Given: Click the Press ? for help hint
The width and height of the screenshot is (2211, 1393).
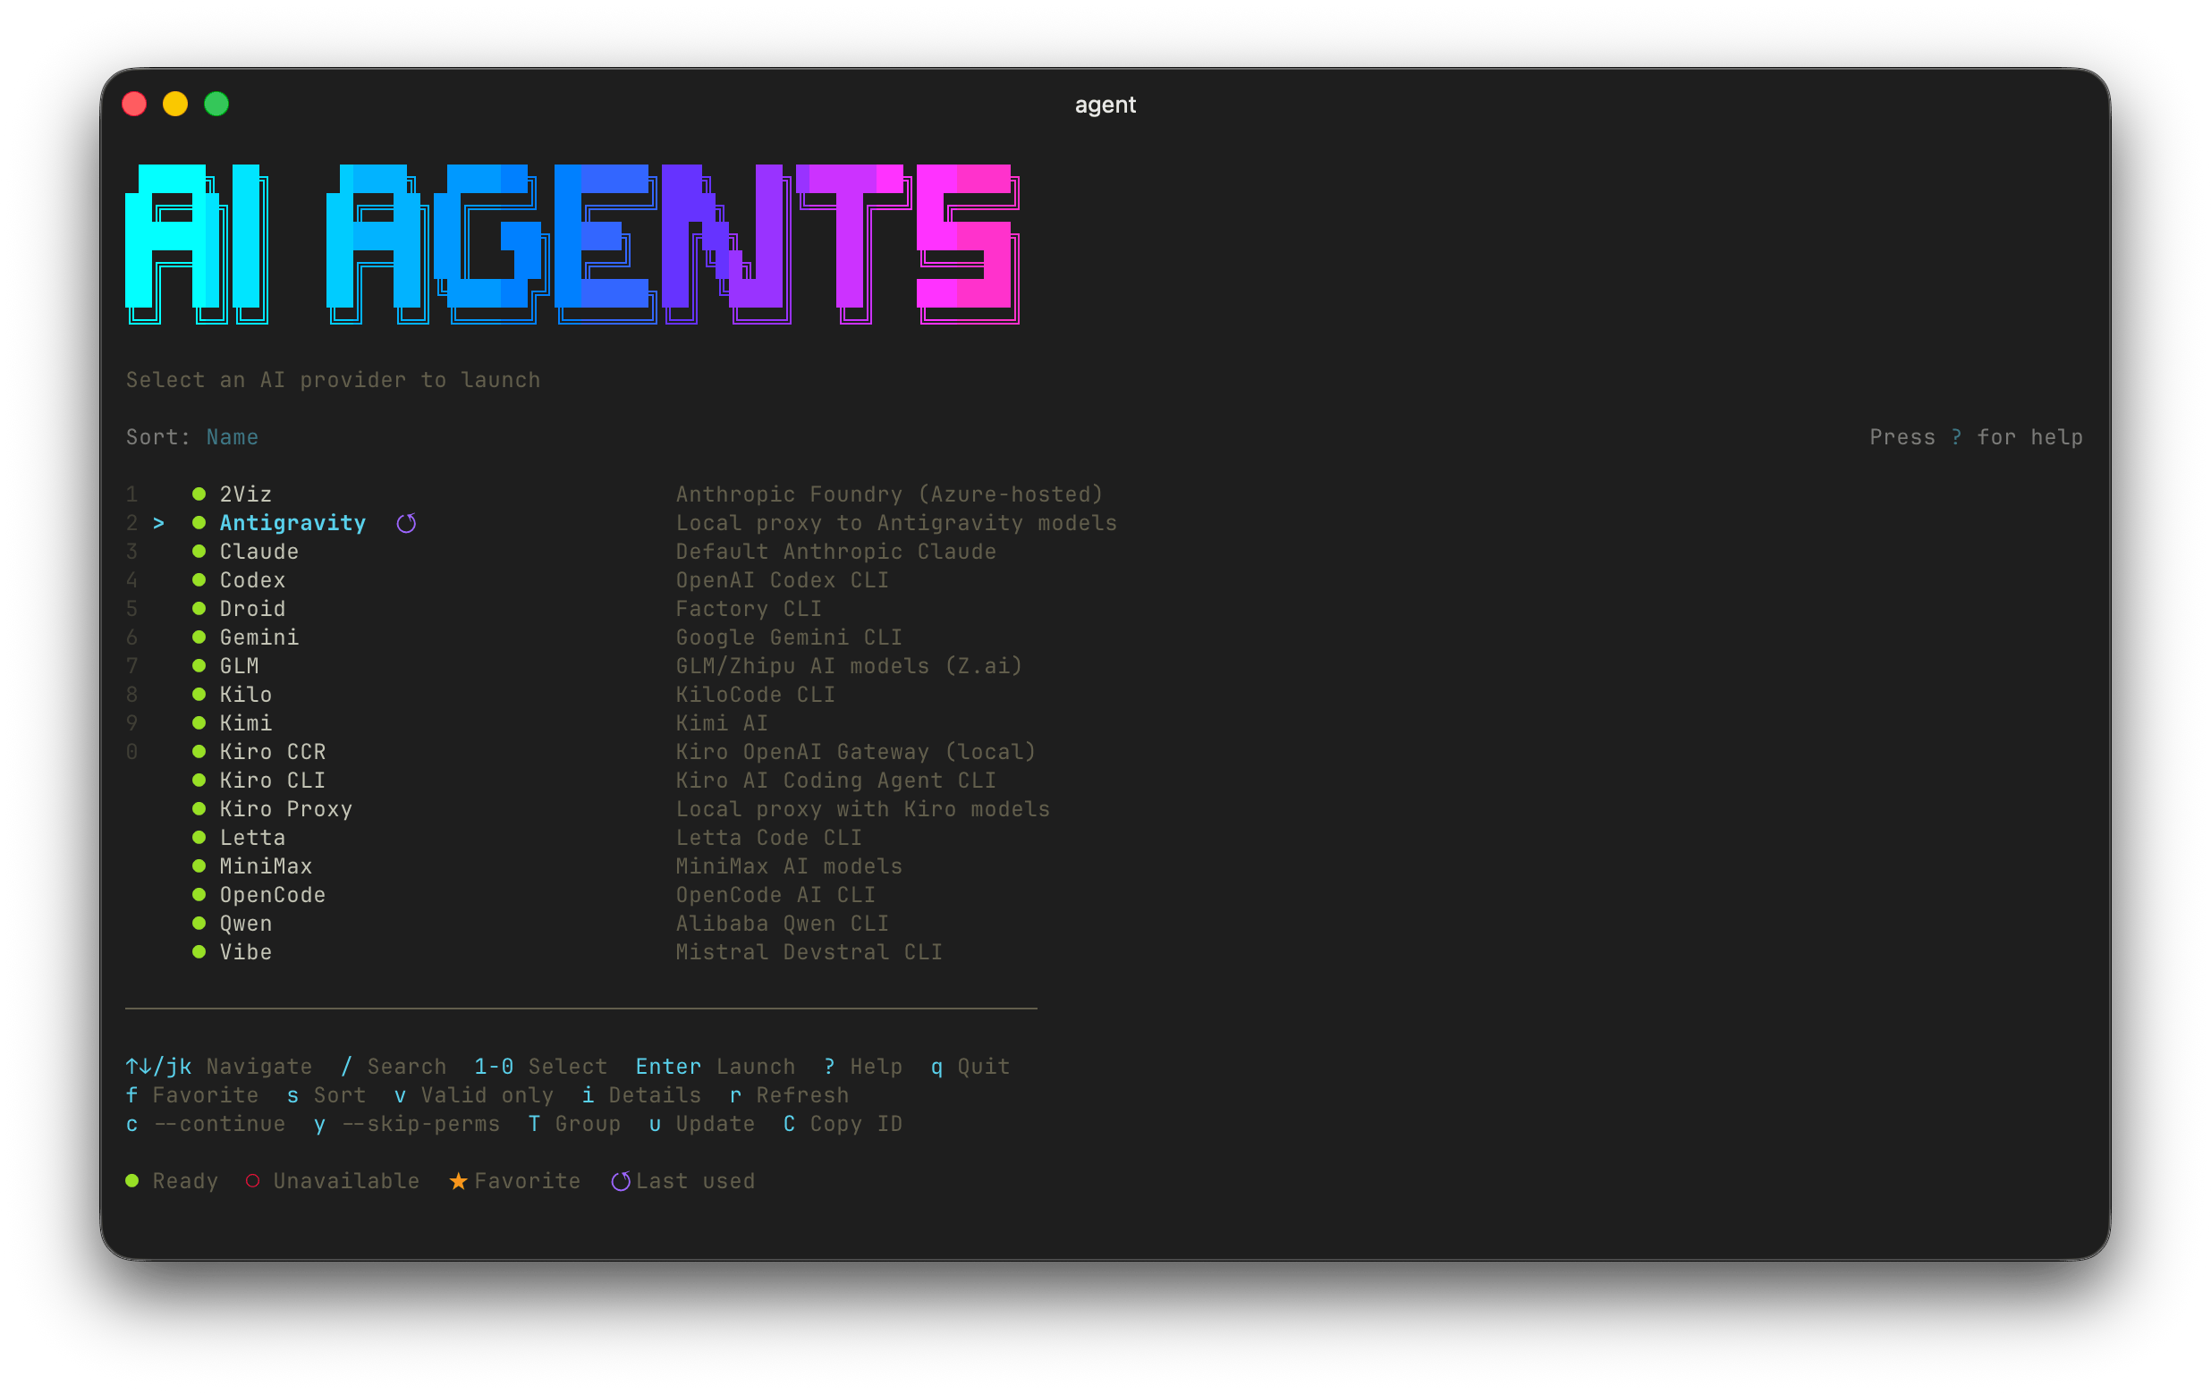Looking at the screenshot, I should point(1976,437).
